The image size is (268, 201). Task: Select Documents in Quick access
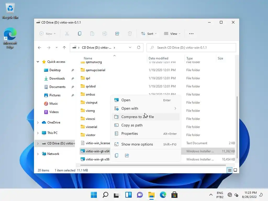coord(57,87)
